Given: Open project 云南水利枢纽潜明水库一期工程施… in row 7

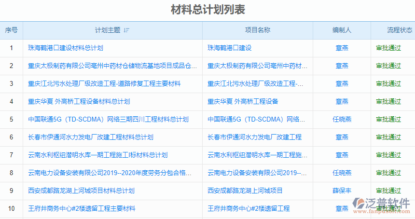Looking at the screenshot, I should 257,155.
